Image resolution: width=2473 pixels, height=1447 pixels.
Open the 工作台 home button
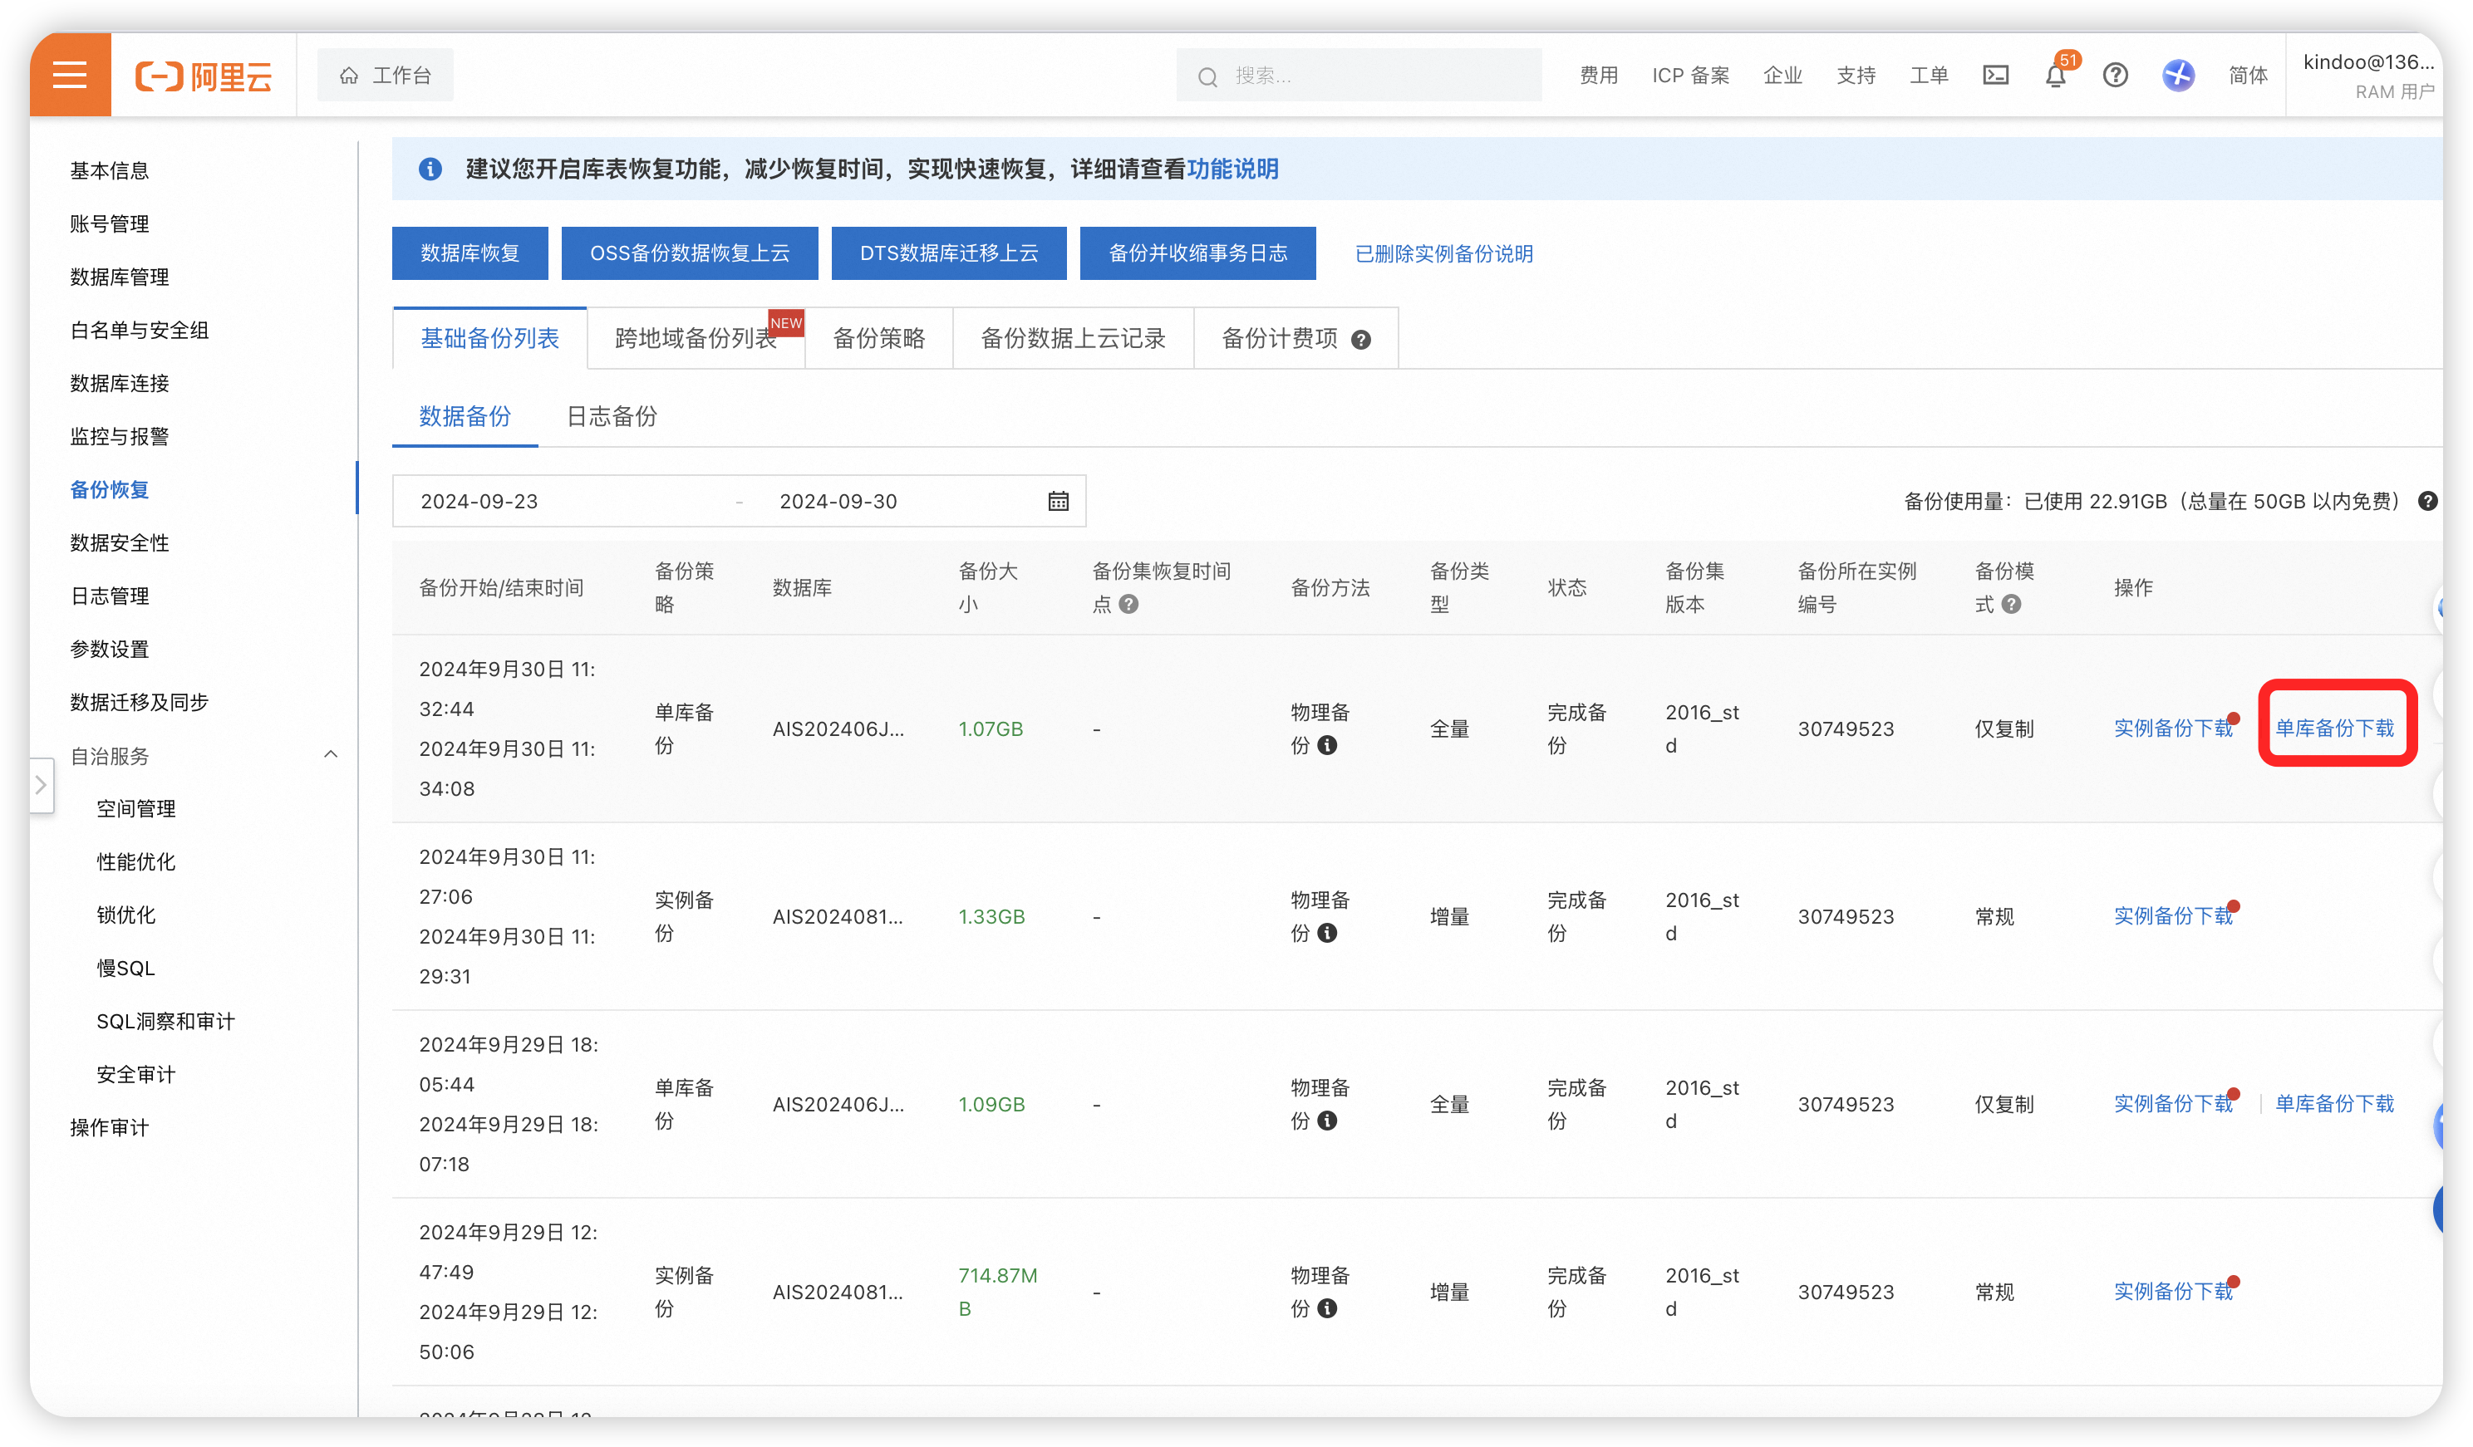click(385, 76)
